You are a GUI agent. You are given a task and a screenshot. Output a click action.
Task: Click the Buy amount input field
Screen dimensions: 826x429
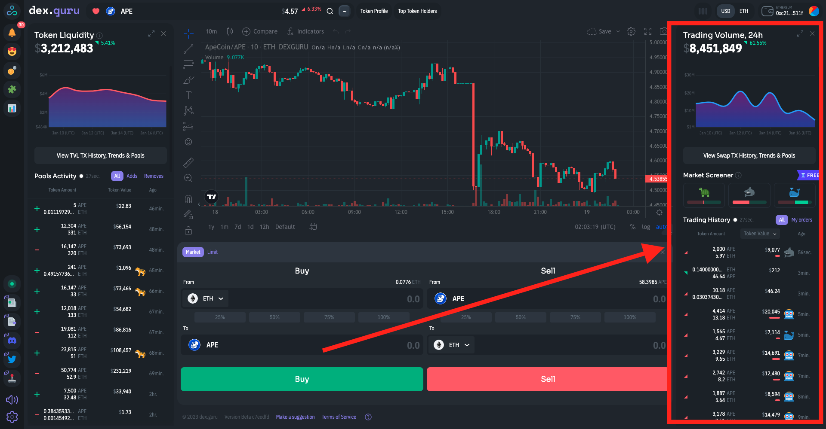pyautogui.click(x=327, y=299)
